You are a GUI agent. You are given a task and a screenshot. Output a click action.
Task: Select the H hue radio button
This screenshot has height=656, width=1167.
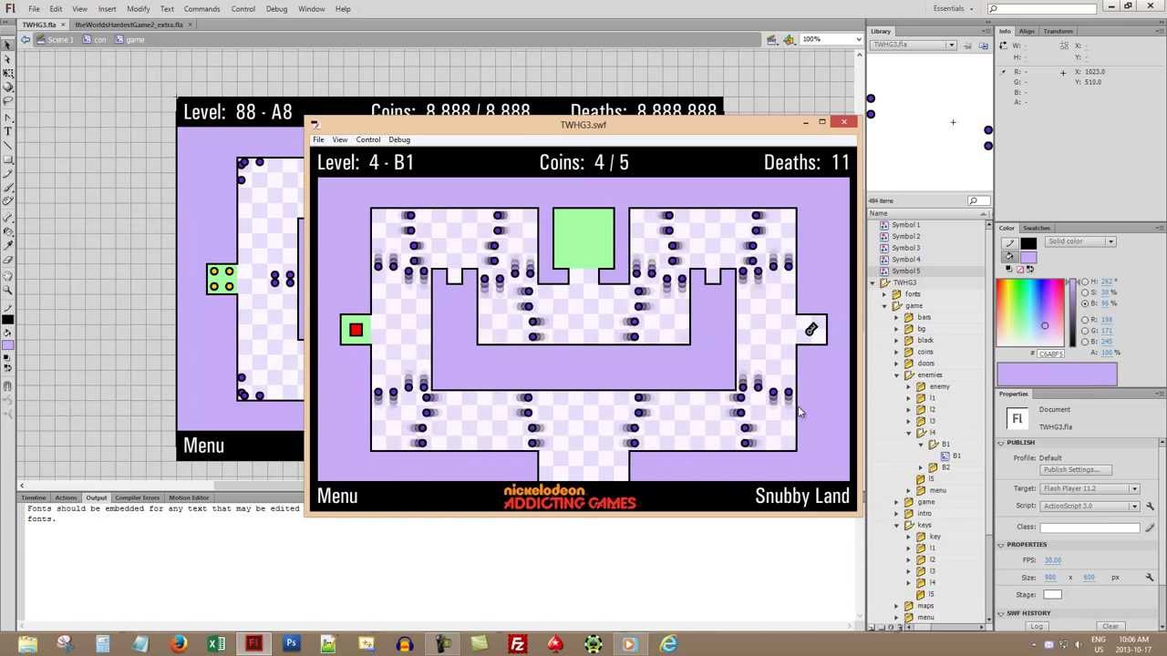[x=1086, y=282]
